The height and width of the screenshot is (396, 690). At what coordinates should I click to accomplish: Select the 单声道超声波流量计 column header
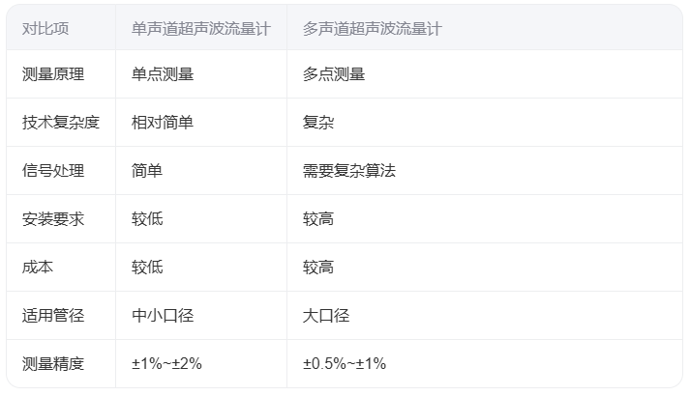pos(200,29)
